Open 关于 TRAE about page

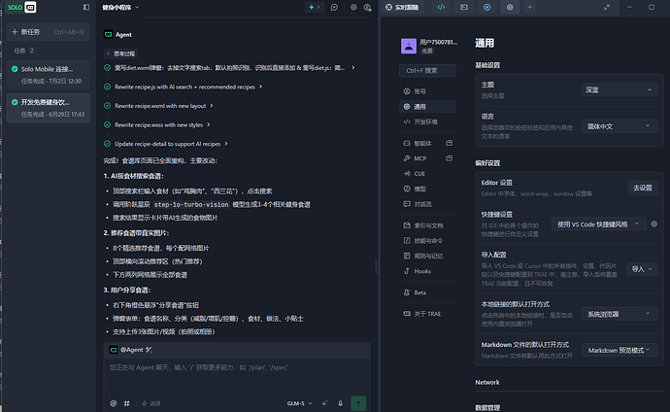click(x=427, y=314)
